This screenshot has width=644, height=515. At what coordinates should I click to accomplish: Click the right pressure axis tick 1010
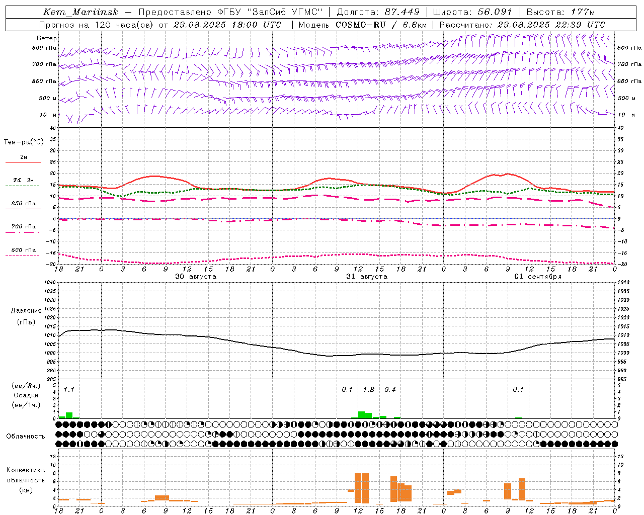[x=623, y=335]
